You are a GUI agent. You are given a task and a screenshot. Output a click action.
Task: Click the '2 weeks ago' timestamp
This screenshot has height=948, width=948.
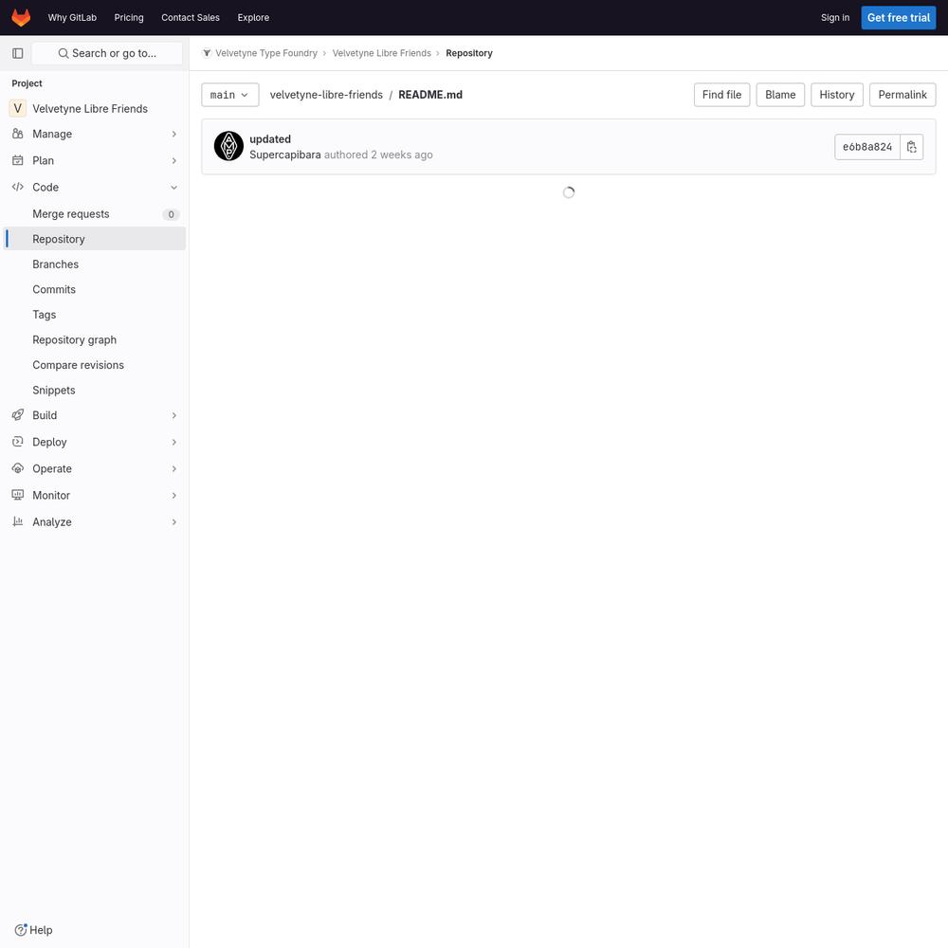point(401,155)
